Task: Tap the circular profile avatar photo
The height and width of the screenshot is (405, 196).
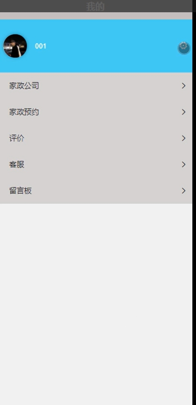Action: tap(15, 46)
